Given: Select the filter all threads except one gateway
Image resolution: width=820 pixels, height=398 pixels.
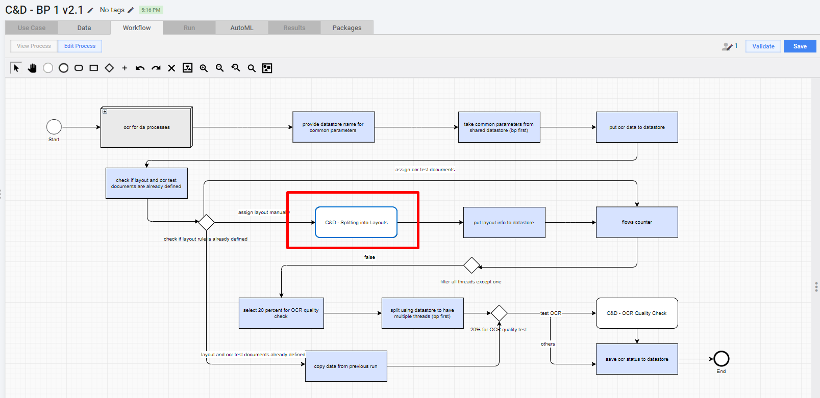Looking at the screenshot, I should click(x=471, y=265).
